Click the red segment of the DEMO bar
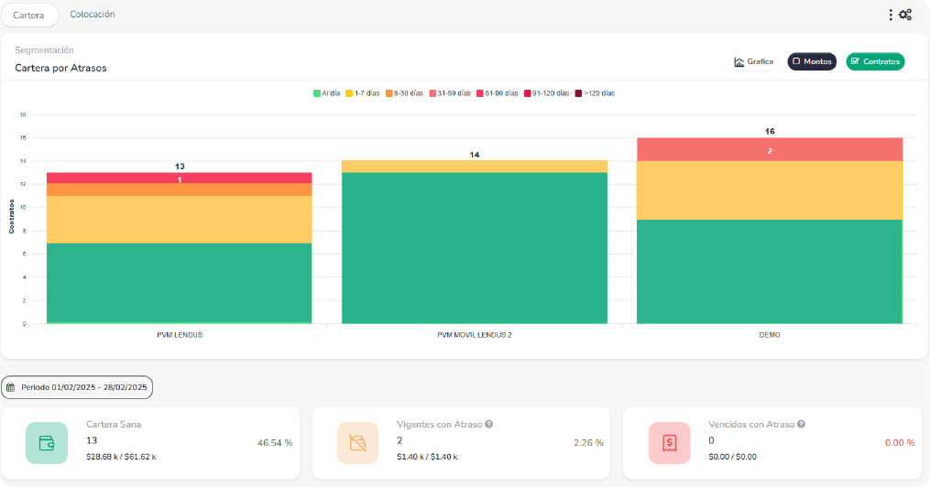The height and width of the screenshot is (487, 931). [x=770, y=149]
